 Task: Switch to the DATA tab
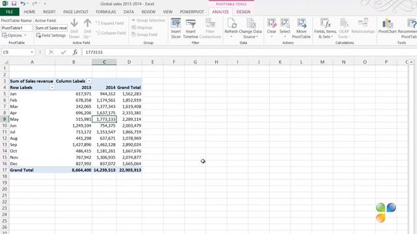(129, 12)
